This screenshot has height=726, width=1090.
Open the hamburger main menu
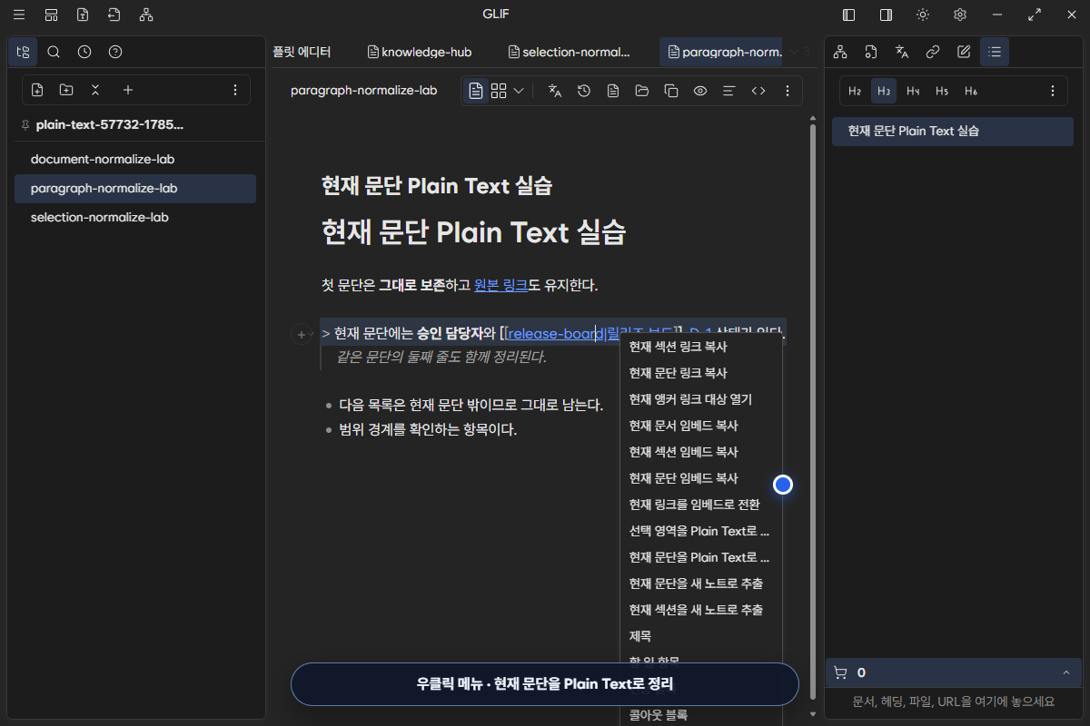[x=19, y=15]
